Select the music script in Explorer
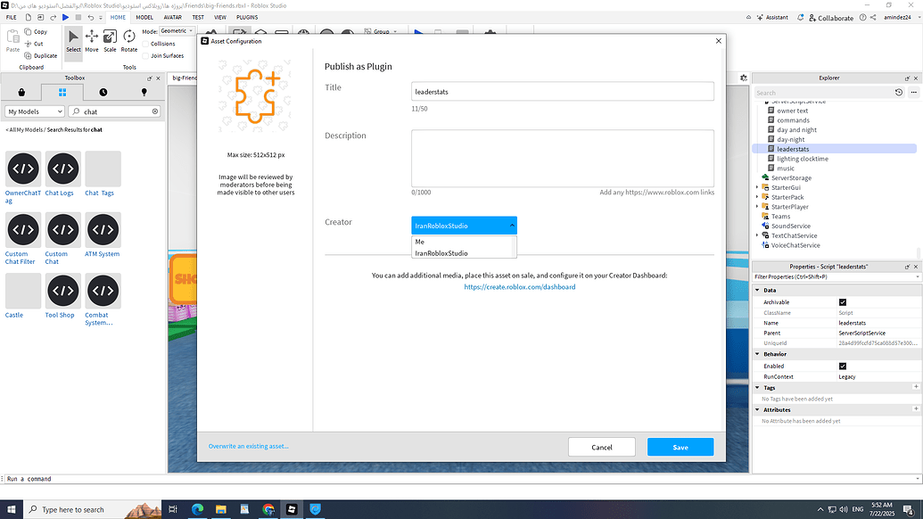Screen dimensions: 923x519 (786, 169)
